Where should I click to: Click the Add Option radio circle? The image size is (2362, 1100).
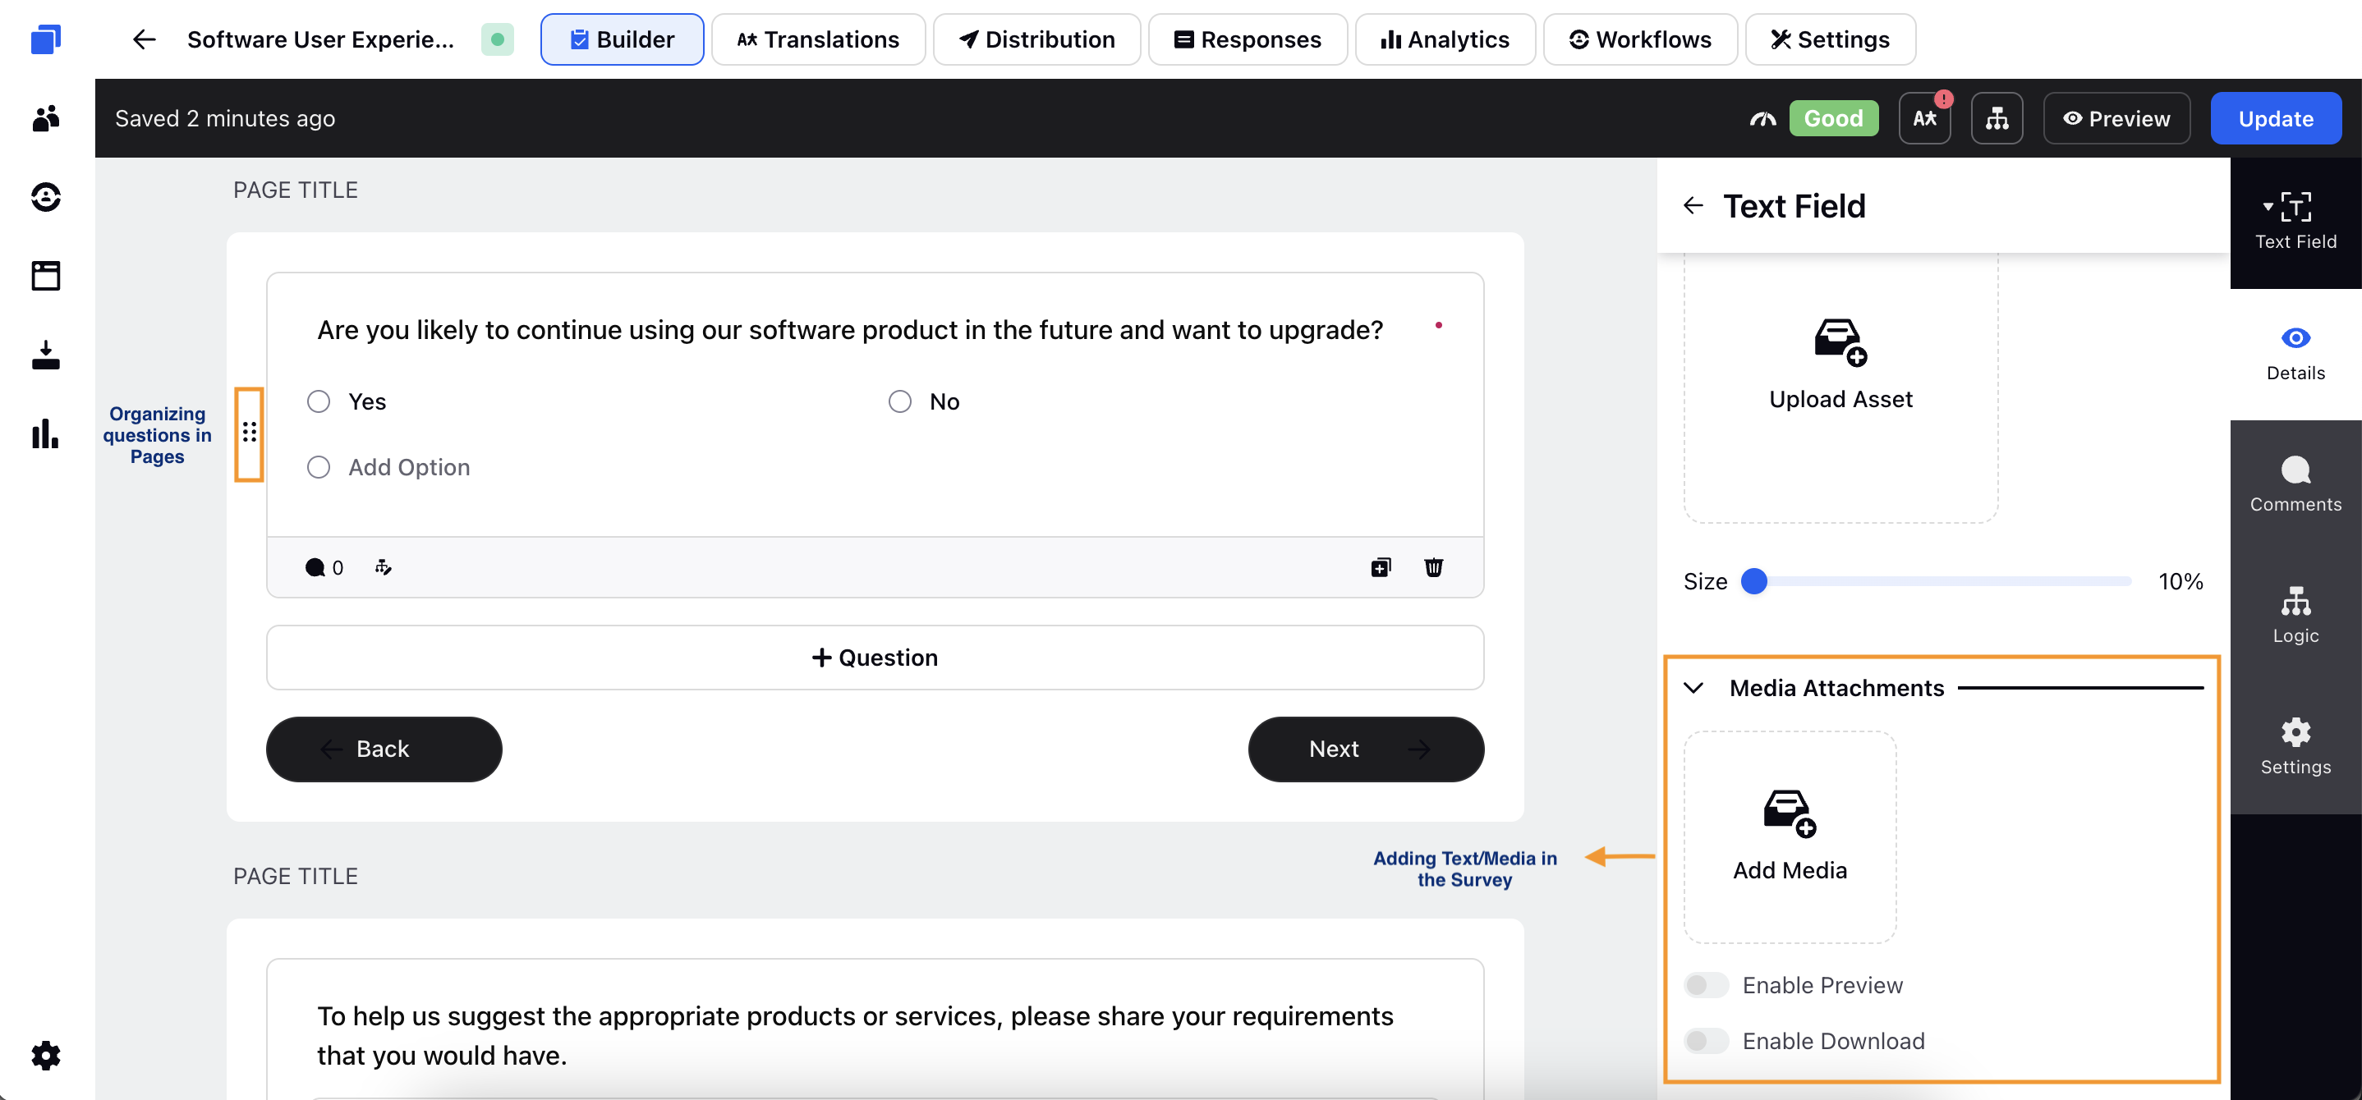[x=319, y=468]
